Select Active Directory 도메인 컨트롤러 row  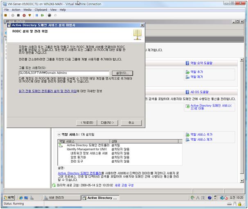point(120,145)
